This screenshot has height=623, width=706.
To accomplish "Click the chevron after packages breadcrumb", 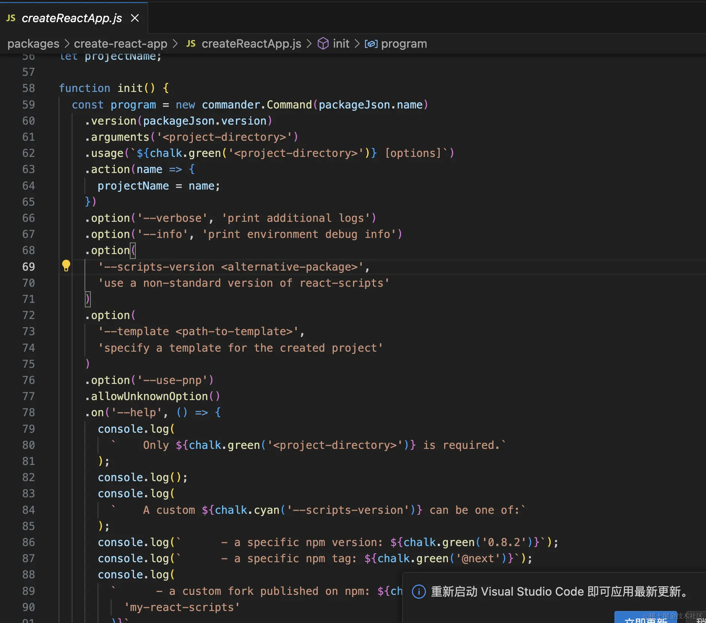I will (x=67, y=44).
